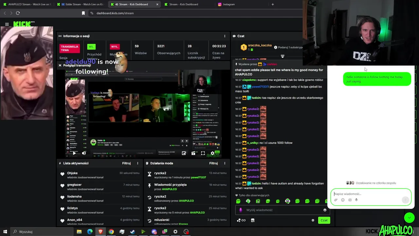The height and width of the screenshot is (236, 419).
Task: Focus the Napisz wiadomość support field
Action: [371, 194]
